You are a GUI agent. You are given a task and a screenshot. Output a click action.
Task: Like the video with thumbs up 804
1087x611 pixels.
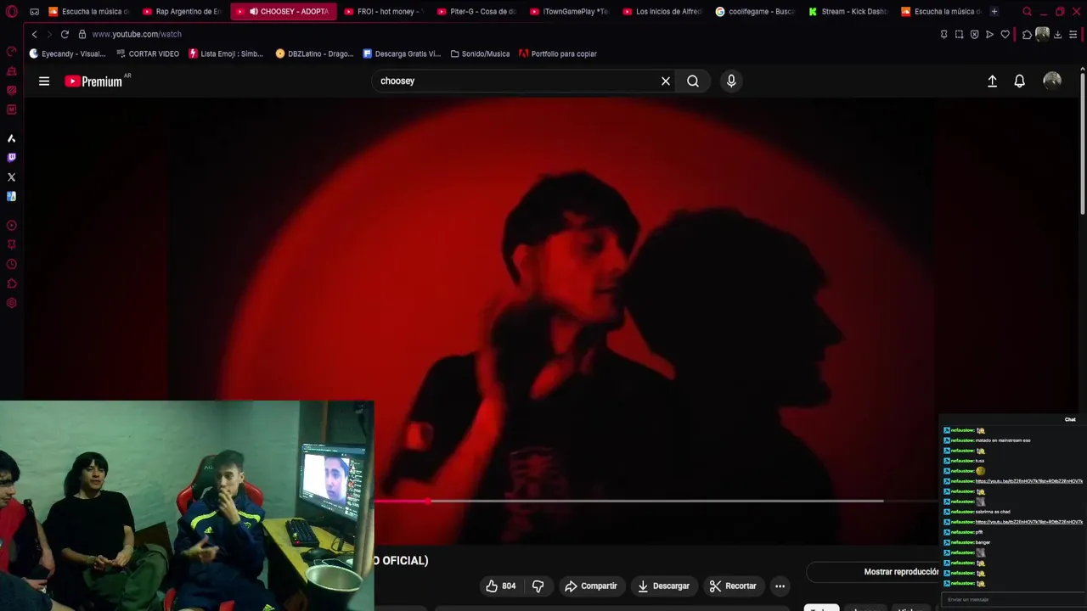point(501,586)
